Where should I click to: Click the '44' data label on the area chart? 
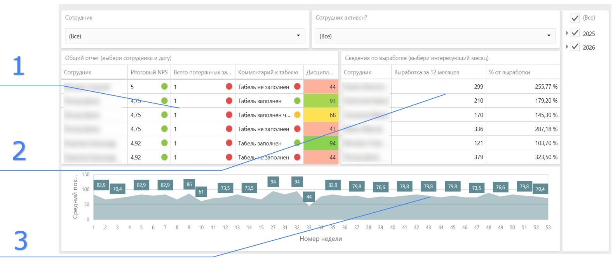pos(309,197)
